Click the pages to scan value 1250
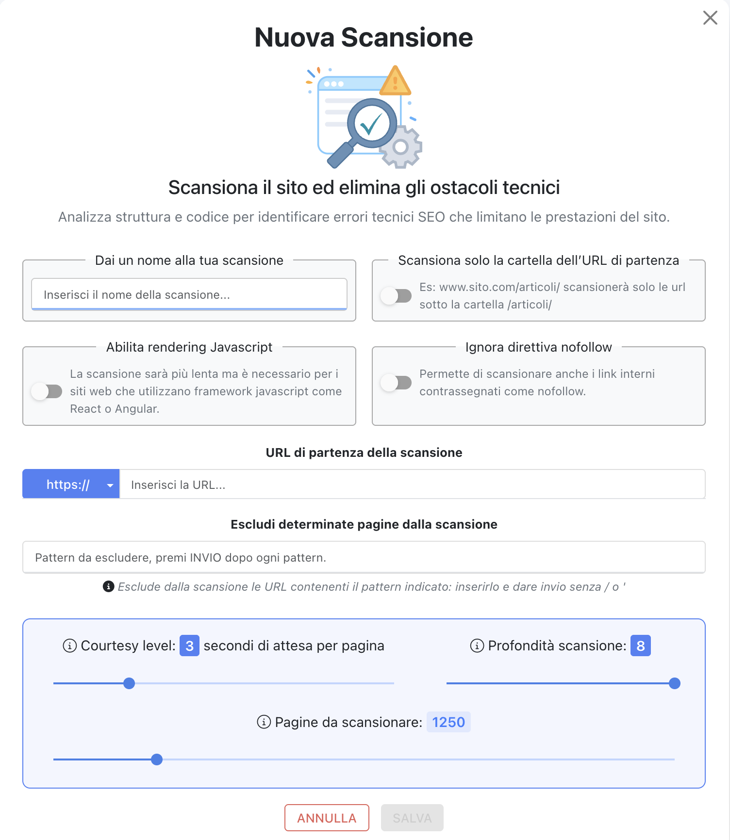The height and width of the screenshot is (840, 730). pos(448,722)
